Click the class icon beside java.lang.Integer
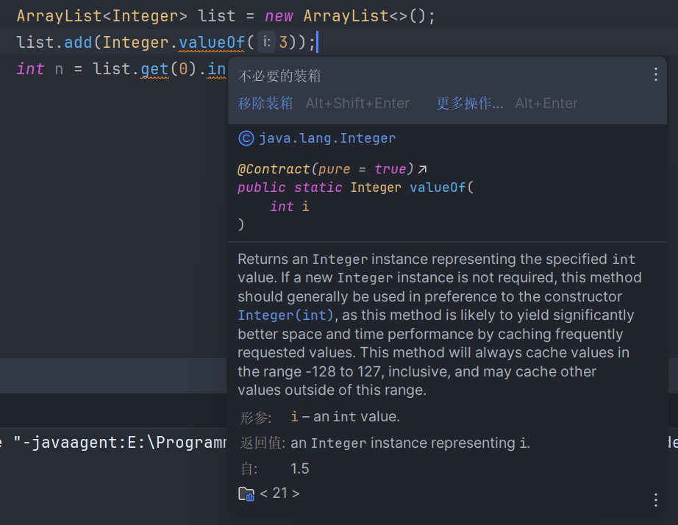678x525 pixels. point(246,138)
